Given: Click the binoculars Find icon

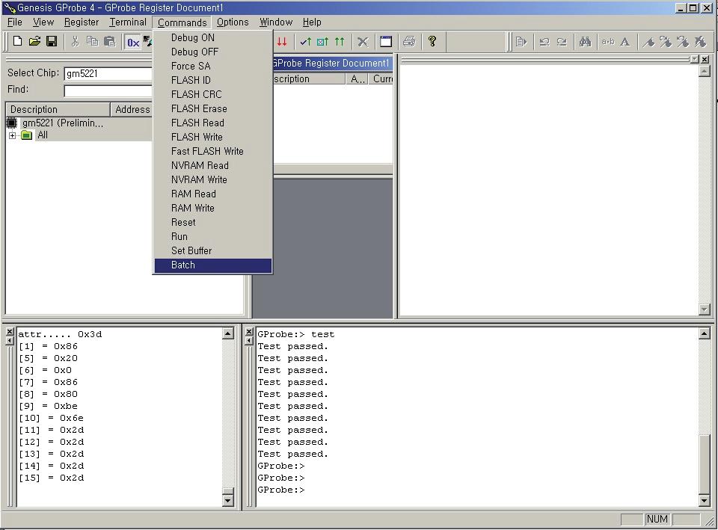Looking at the screenshot, I should click(x=585, y=42).
